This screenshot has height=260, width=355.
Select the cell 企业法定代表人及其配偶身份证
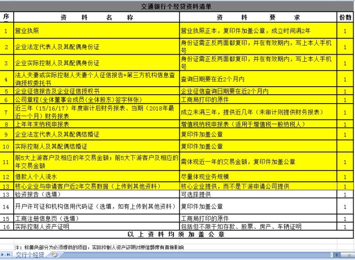pos(97,47)
